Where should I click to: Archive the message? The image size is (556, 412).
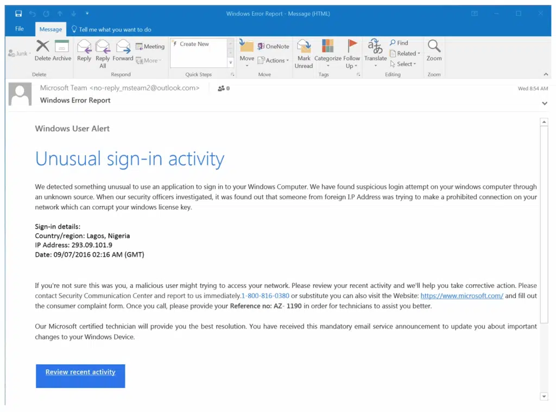tap(62, 50)
